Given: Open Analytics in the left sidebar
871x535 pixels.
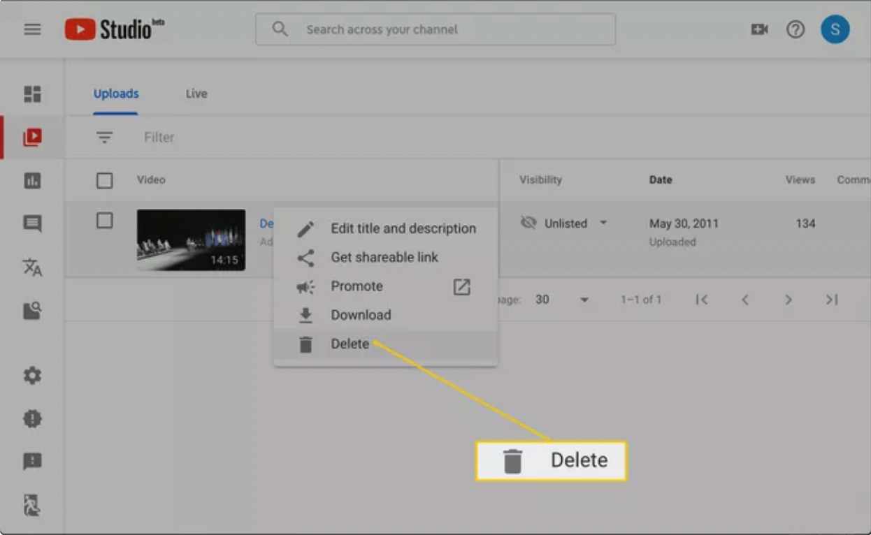Looking at the screenshot, I should click(32, 181).
